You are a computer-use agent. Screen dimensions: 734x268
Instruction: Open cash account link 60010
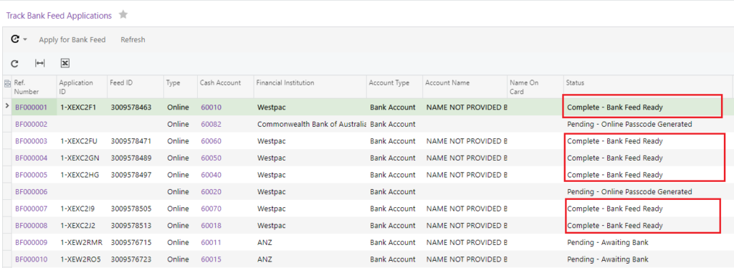(x=211, y=107)
